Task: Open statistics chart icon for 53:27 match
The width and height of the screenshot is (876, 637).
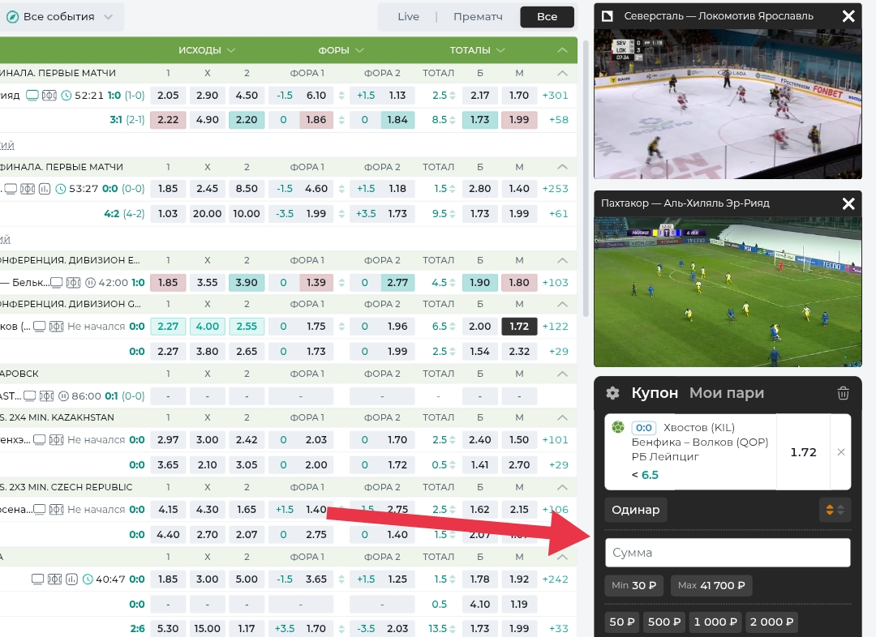Action: (44, 189)
